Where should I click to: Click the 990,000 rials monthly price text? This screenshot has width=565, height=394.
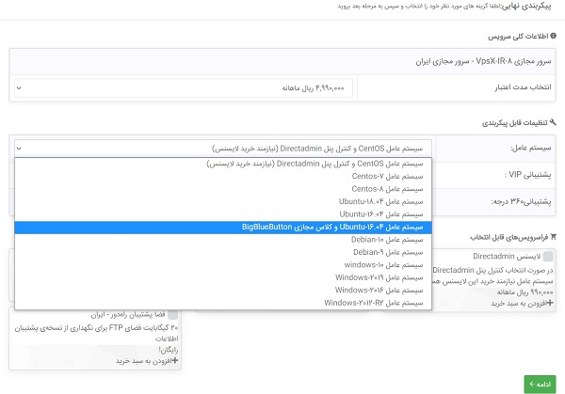point(525,292)
